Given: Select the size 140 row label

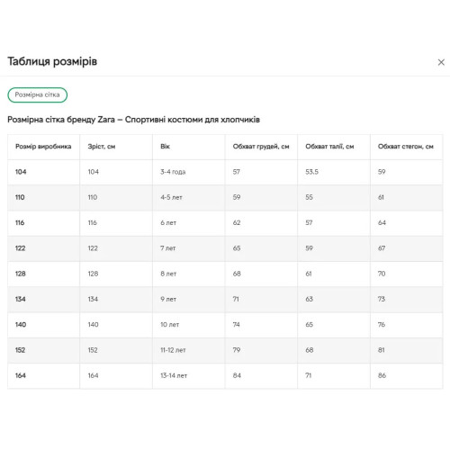Looking at the screenshot, I should point(21,325).
